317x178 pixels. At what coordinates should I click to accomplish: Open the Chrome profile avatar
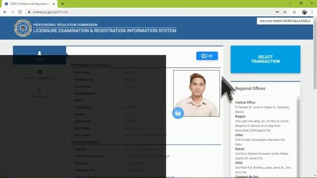coord(305,12)
